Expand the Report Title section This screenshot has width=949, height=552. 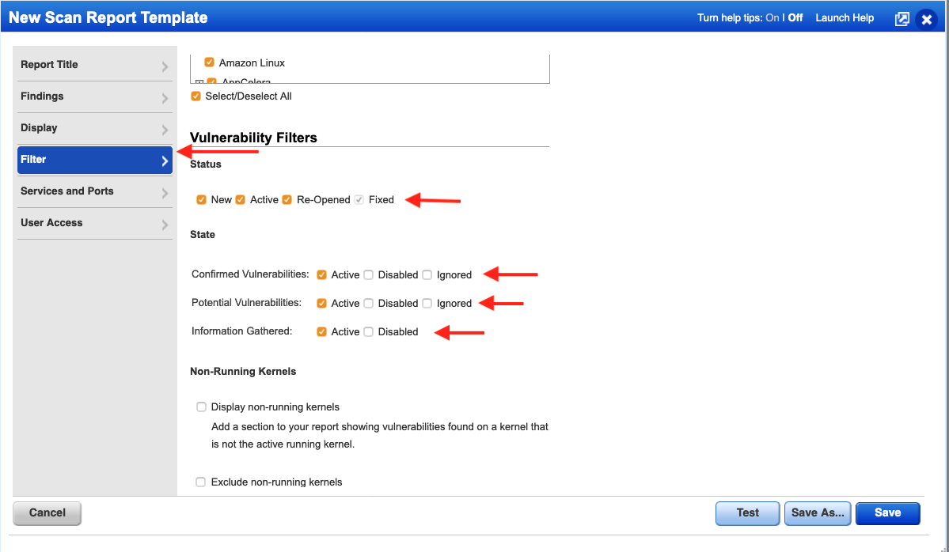(x=94, y=64)
